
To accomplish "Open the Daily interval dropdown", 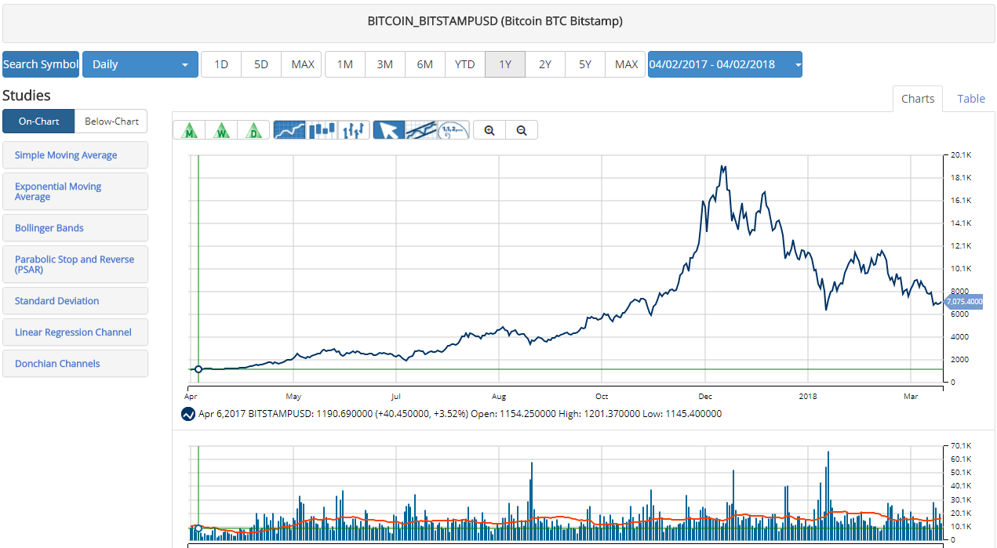I will pos(140,64).
